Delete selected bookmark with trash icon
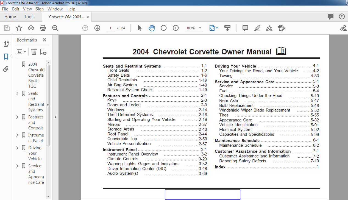The width and height of the screenshot is (348, 200). click(x=34, y=51)
